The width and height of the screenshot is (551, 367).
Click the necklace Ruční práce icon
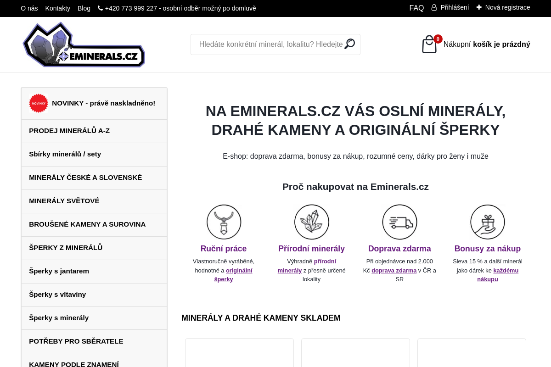224,222
